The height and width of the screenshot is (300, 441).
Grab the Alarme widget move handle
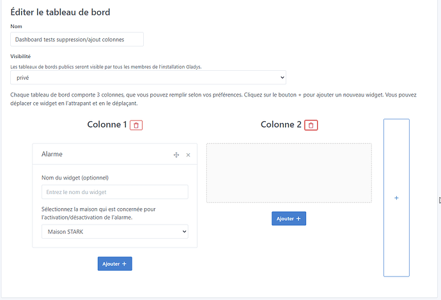[176, 155]
